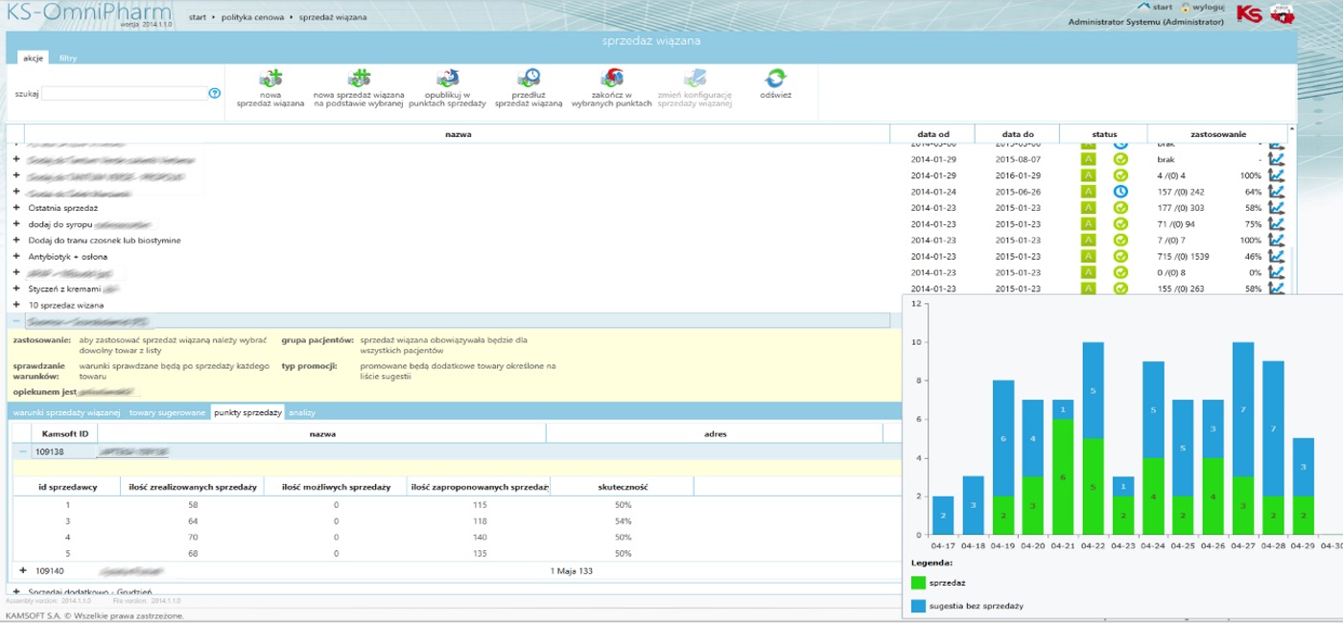Click into the 'szukaj' search field
The width and height of the screenshot is (1343, 623).
point(123,94)
